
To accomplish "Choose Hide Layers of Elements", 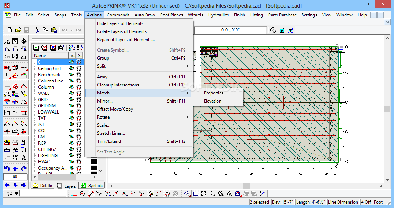I will click(x=139, y=23).
